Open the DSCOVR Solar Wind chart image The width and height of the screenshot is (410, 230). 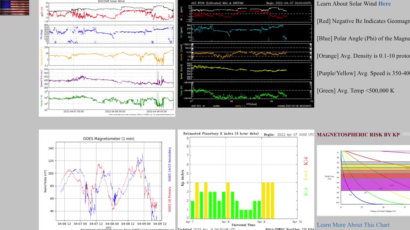point(107,58)
